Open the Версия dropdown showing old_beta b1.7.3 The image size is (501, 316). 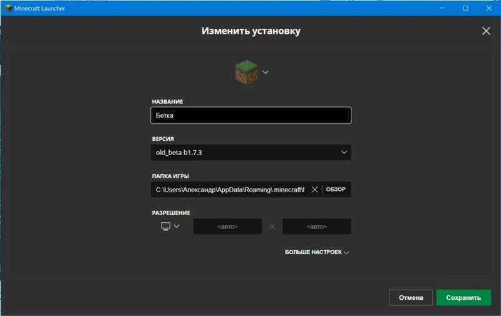coord(251,153)
